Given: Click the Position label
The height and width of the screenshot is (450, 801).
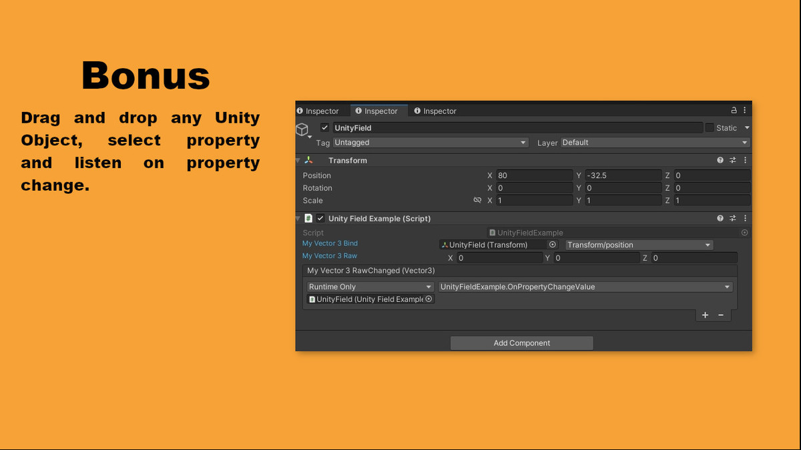Looking at the screenshot, I should (x=317, y=175).
